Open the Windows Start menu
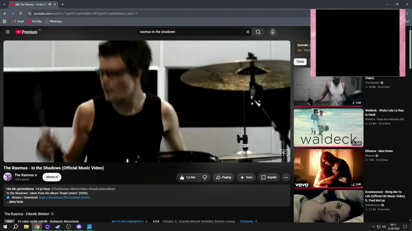Image resolution: width=412 pixels, height=231 pixels. pos(5,227)
